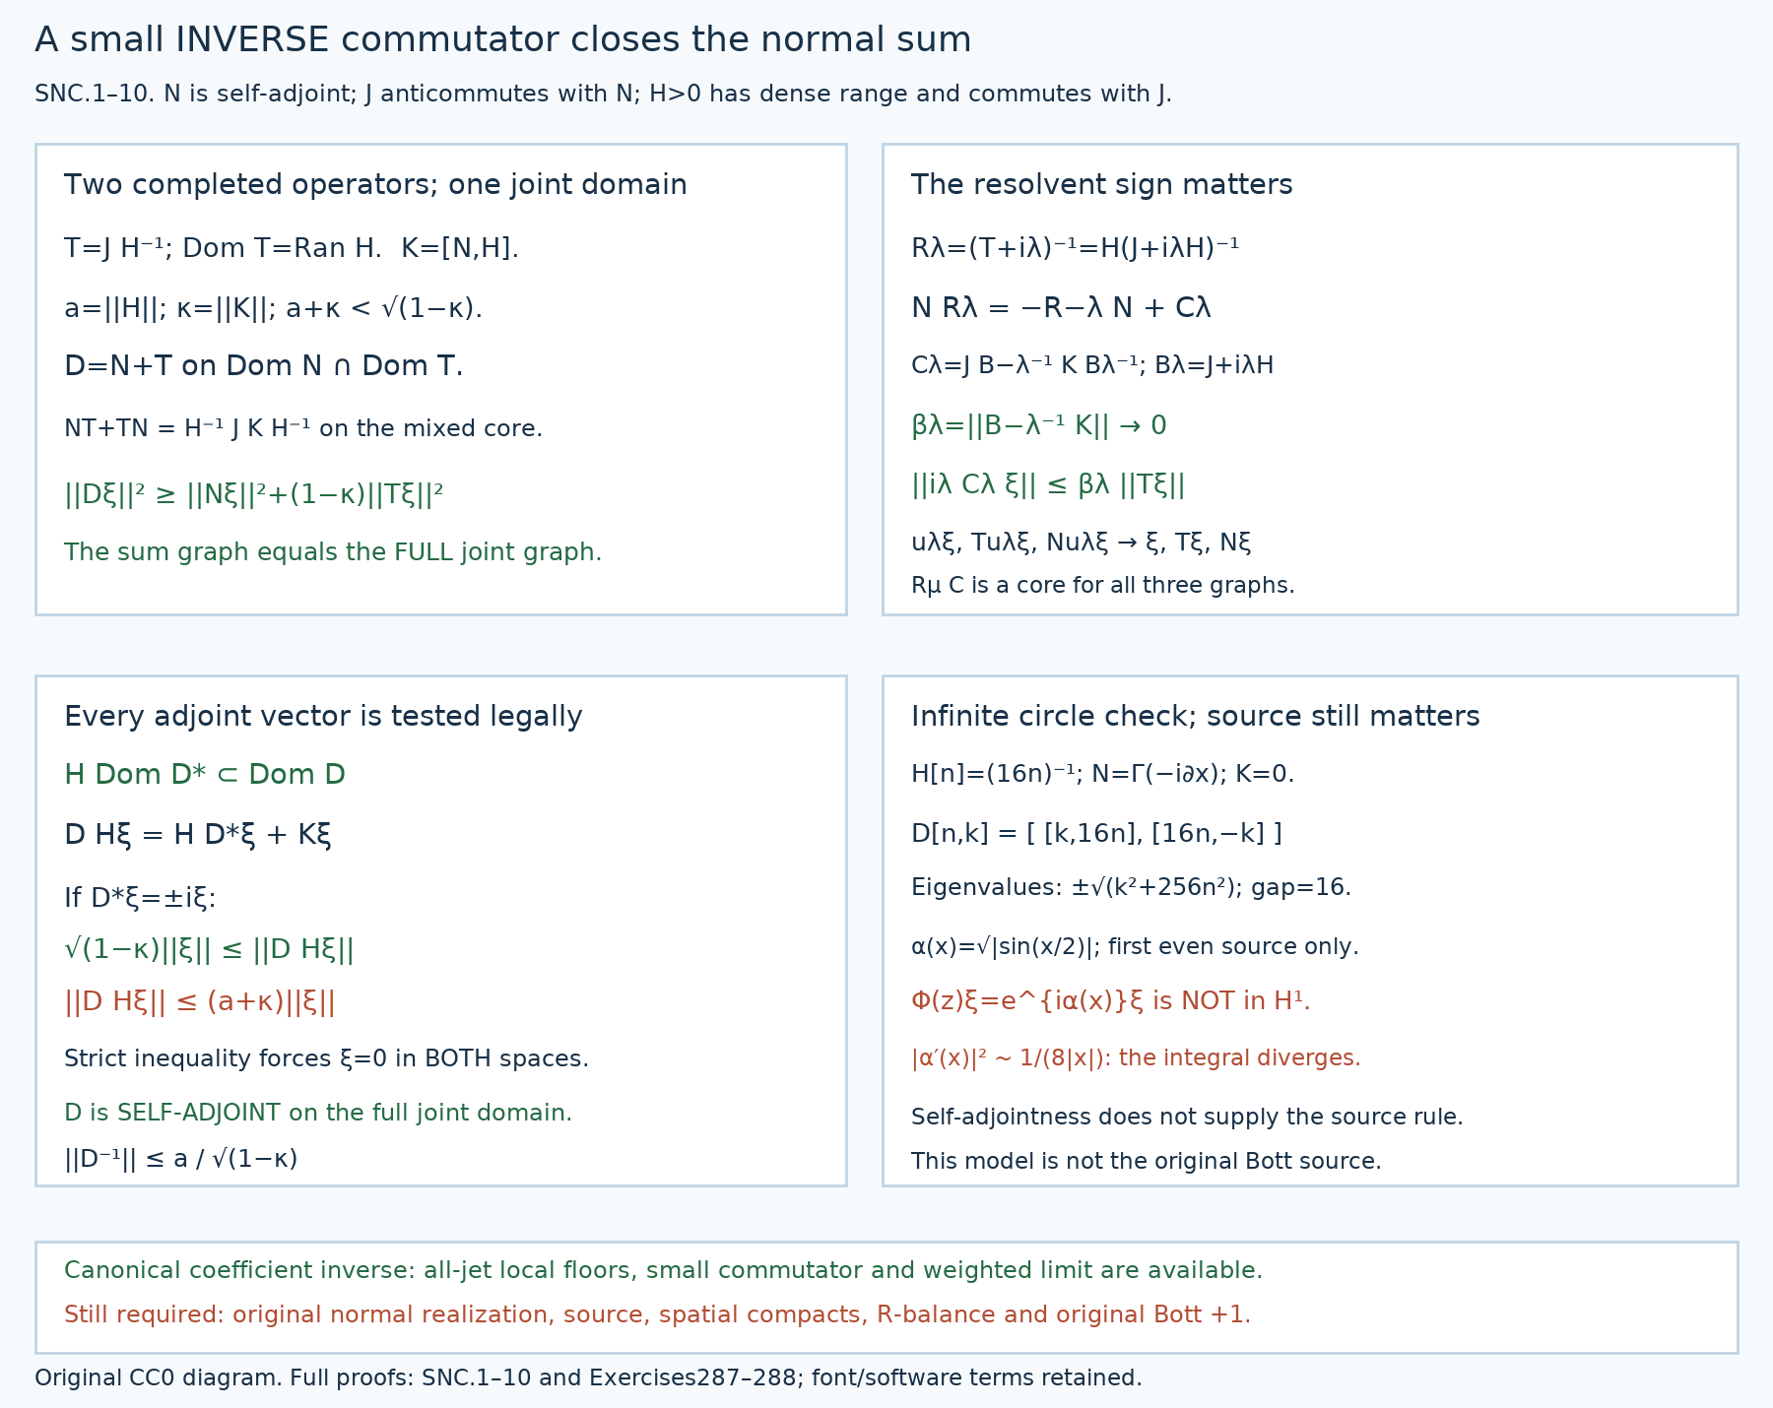Select the line 'If D*ξ=±iξ:'
The image size is (1773, 1408).
point(140,898)
